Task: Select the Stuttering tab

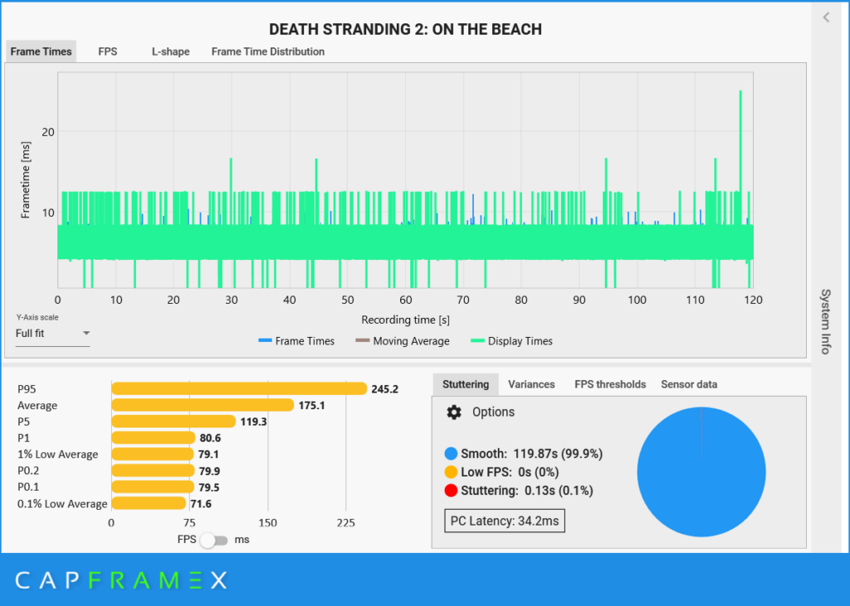Action: coord(466,384)
